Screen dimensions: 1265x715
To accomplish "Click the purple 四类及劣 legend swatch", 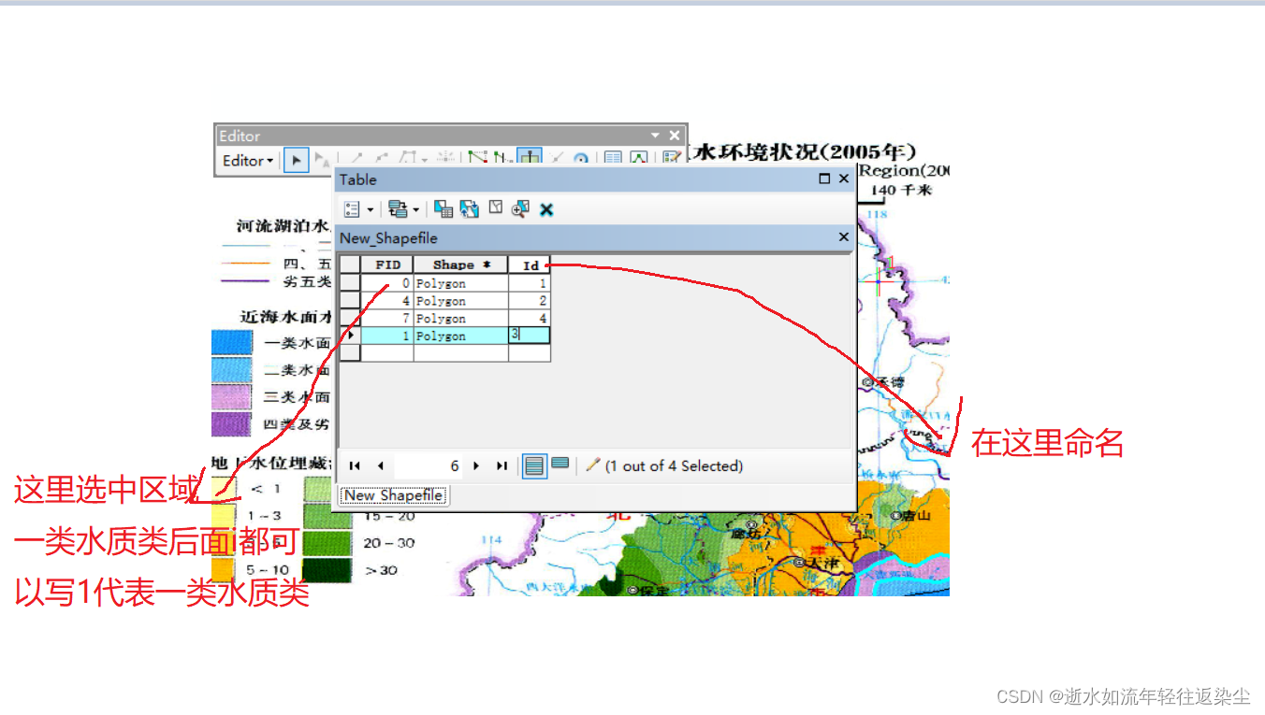I will 232,424.
